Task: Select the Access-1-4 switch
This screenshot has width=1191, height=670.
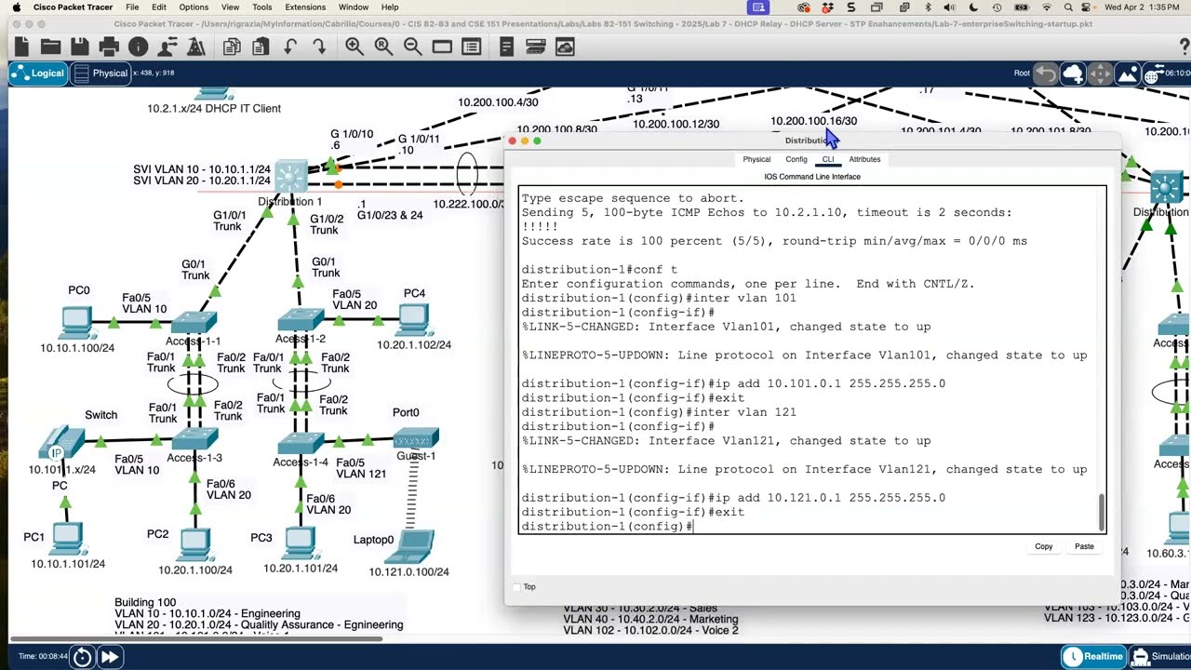Action: coord(301,441)
